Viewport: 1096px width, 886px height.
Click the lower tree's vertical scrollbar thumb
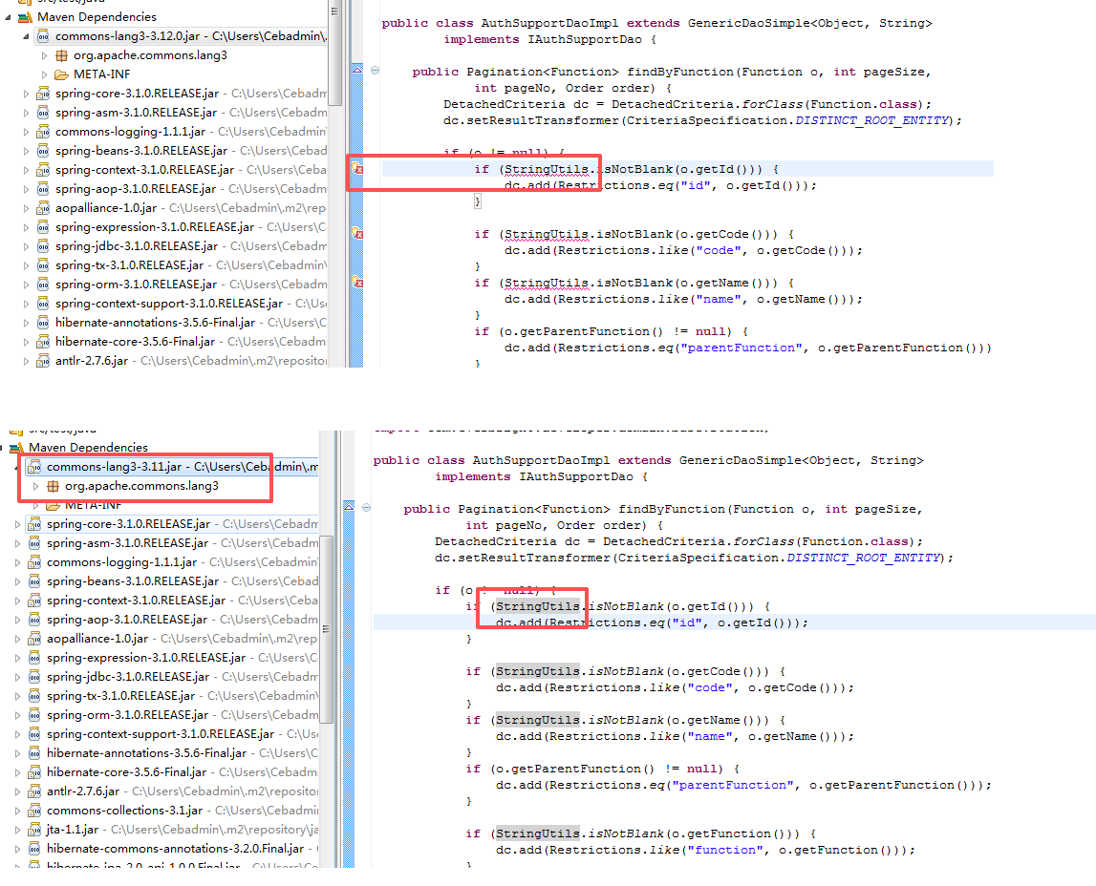point(326,628)
